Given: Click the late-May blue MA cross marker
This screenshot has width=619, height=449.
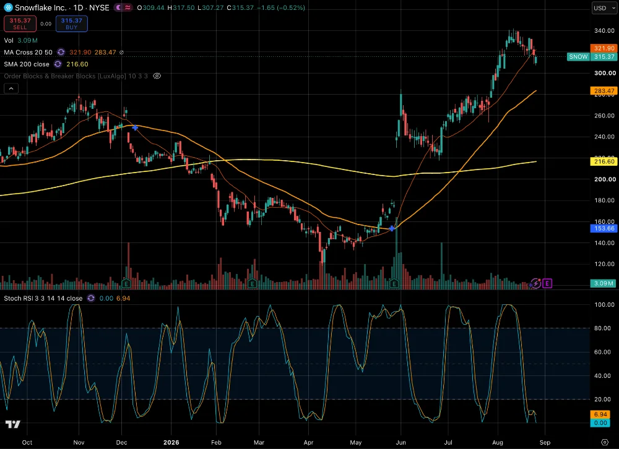Looking at the screenshot, I should point(392,228).
